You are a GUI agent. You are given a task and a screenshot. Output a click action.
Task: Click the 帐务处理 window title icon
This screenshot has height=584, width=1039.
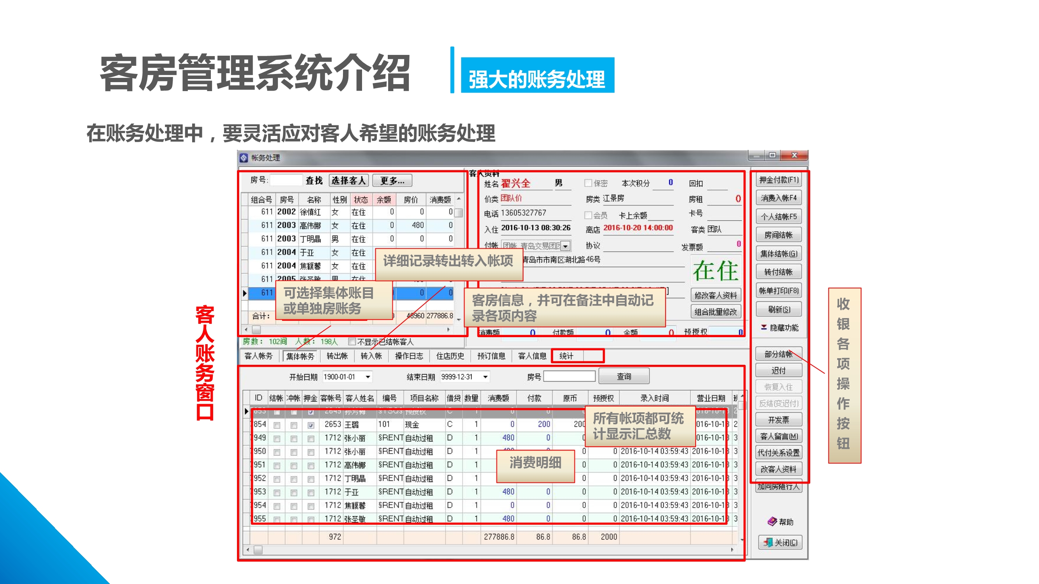click(244, 158)
